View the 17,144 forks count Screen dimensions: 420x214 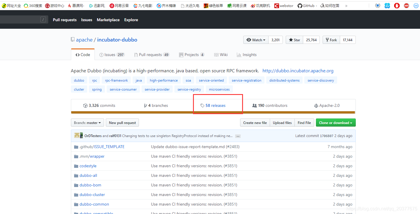tap(348, 40)
